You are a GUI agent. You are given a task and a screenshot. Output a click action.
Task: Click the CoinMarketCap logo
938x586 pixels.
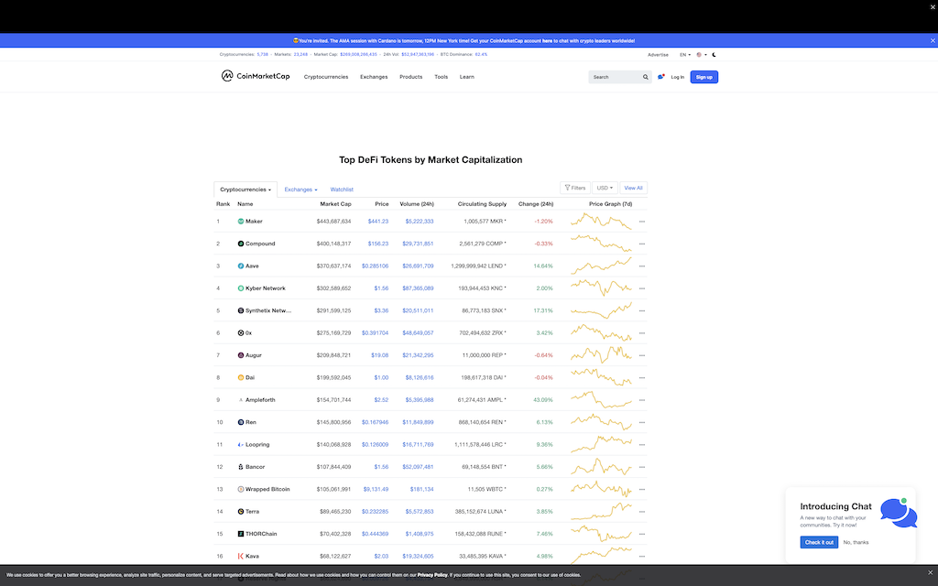pos(256,76)
